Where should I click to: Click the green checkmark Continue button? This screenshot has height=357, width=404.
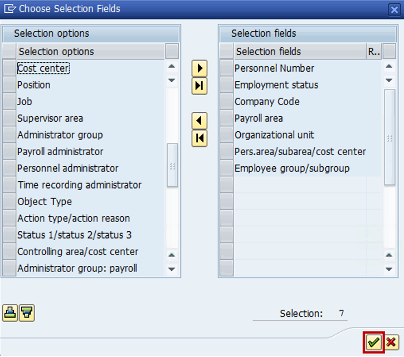click(373, 343)
